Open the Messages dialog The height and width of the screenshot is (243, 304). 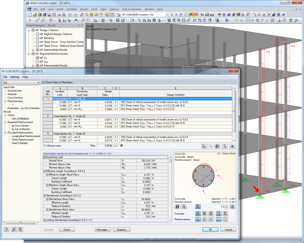click(x=103, y=230)
